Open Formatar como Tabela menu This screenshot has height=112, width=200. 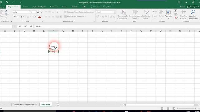pyautogui.click(x=135, y=15)
